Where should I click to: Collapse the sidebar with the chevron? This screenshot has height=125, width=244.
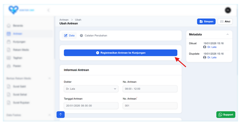point(48,10)
